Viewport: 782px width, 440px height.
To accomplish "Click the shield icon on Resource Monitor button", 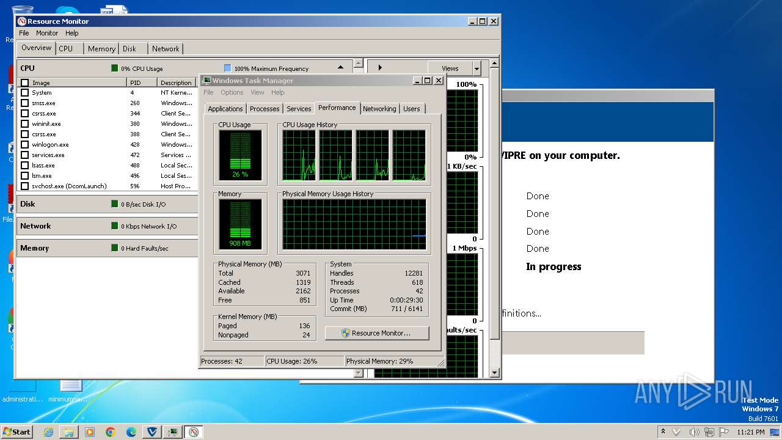I will [346, 333].
